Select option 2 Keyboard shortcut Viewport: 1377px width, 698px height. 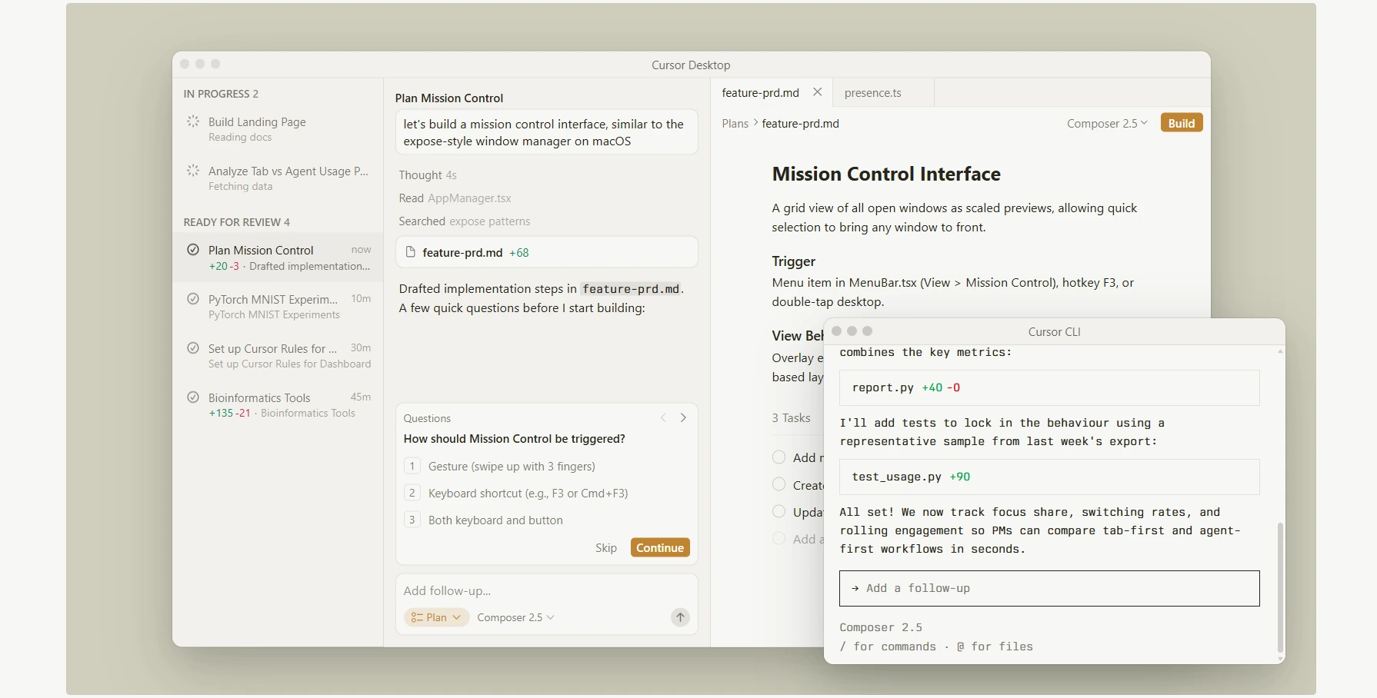point(547,494)
